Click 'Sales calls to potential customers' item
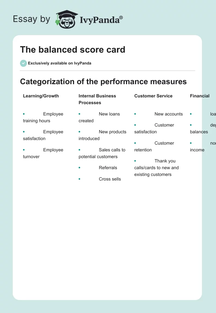 click(102, 153)
